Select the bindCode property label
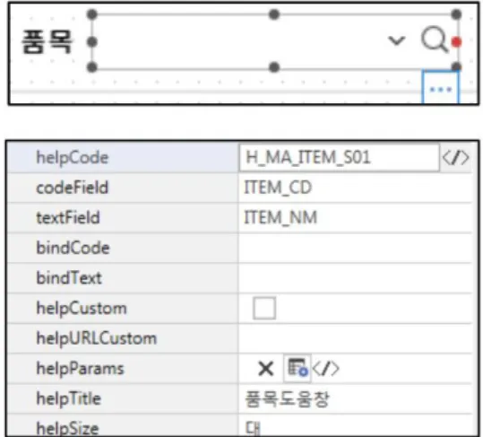Screen dimensions: 483x437 73,248
